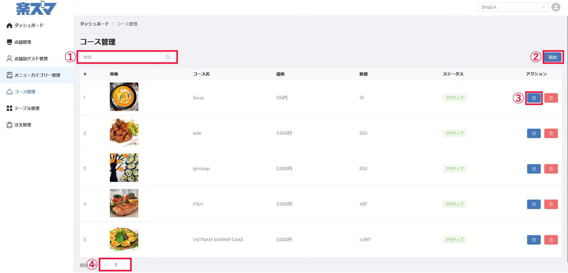Viewport: 568px width, 273px height.
Task: Click the 楽スマ logo
Action: (x=36, y=8)
